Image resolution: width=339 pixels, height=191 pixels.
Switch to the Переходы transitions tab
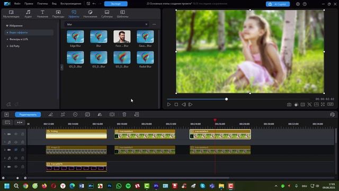pos(58,14)
